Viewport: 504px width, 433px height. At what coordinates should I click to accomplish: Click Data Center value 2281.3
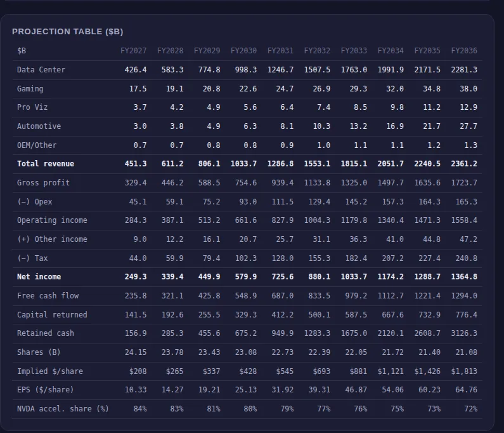(x=464, y=70)
